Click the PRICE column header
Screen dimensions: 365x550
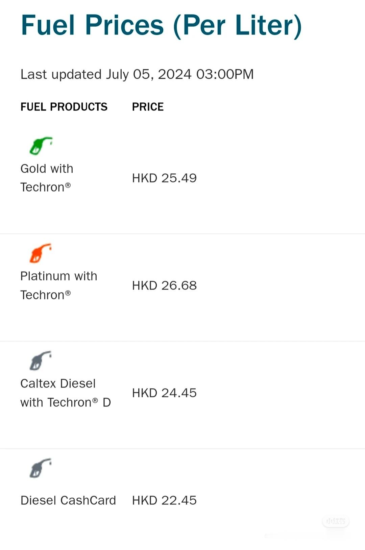click(x=148, y=107)
